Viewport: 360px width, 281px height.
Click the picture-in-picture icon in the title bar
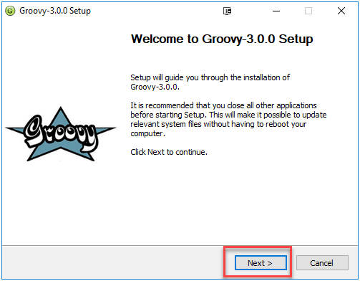[x=227, y=11]
